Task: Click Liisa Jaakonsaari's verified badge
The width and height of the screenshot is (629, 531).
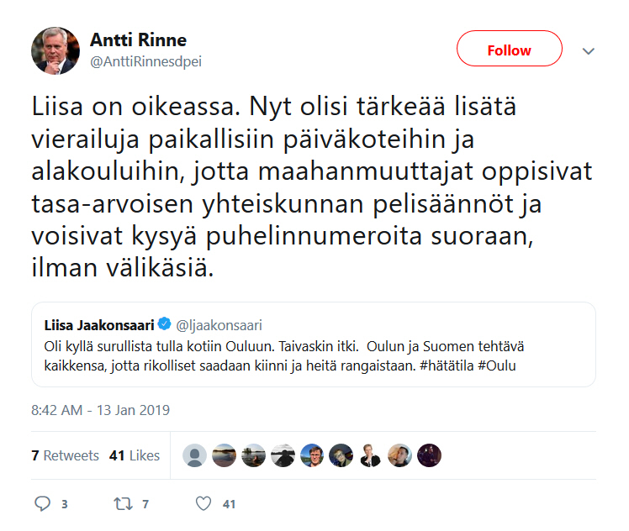Action: tap(165, 323)
